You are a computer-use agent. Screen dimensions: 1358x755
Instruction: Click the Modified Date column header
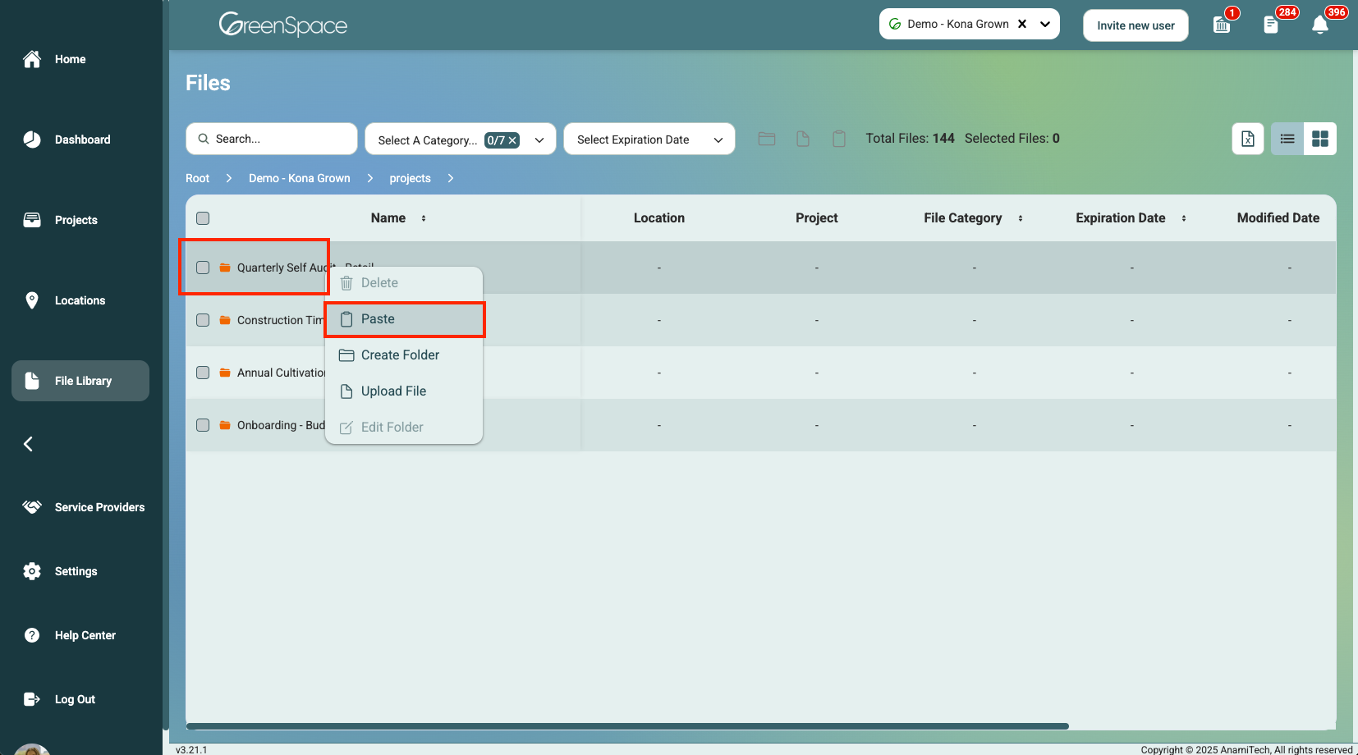[1278, 218]
